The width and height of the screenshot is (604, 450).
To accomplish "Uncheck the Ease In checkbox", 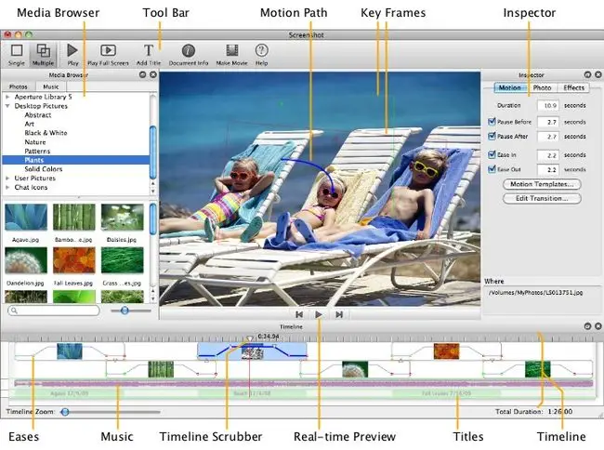I will coord(492,154).
